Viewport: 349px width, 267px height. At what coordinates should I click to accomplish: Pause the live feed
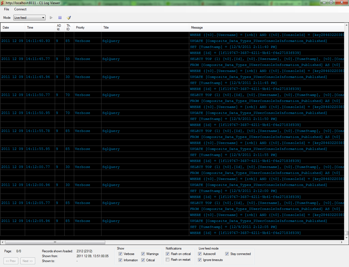60,18
